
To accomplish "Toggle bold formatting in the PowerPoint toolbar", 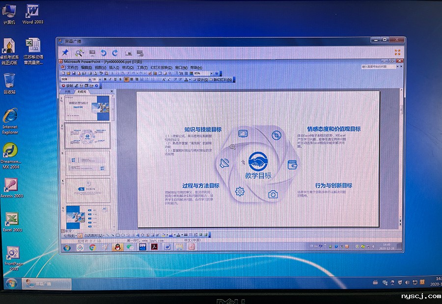I will click(x=106, y=79).
